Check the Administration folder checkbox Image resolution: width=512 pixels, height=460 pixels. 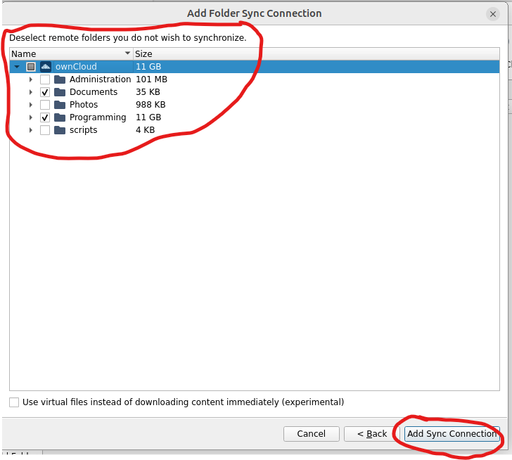45,79
